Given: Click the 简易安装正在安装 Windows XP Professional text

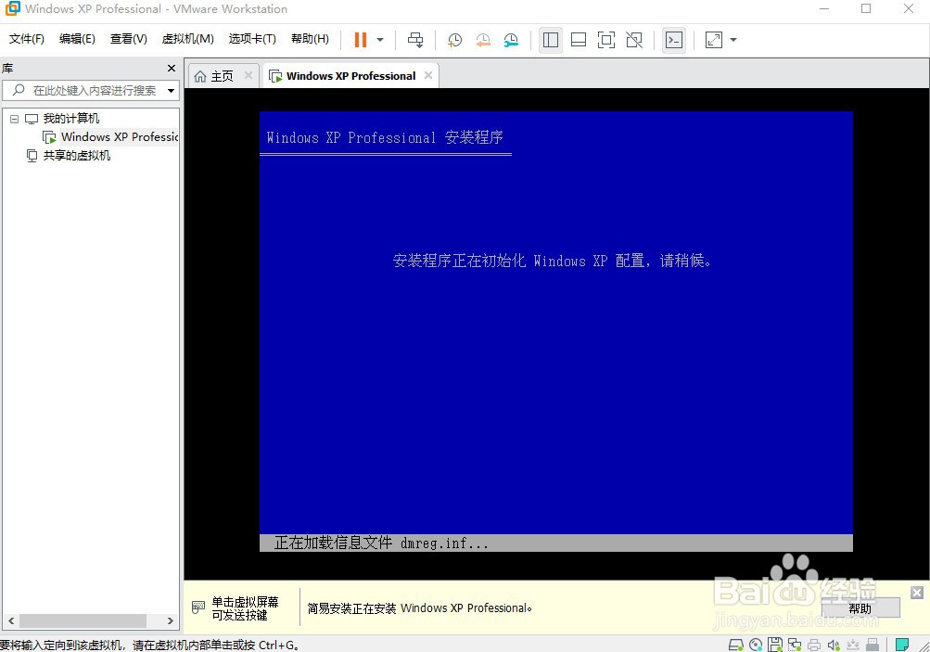Looking at the screenshot, I should tap(419, 608).
